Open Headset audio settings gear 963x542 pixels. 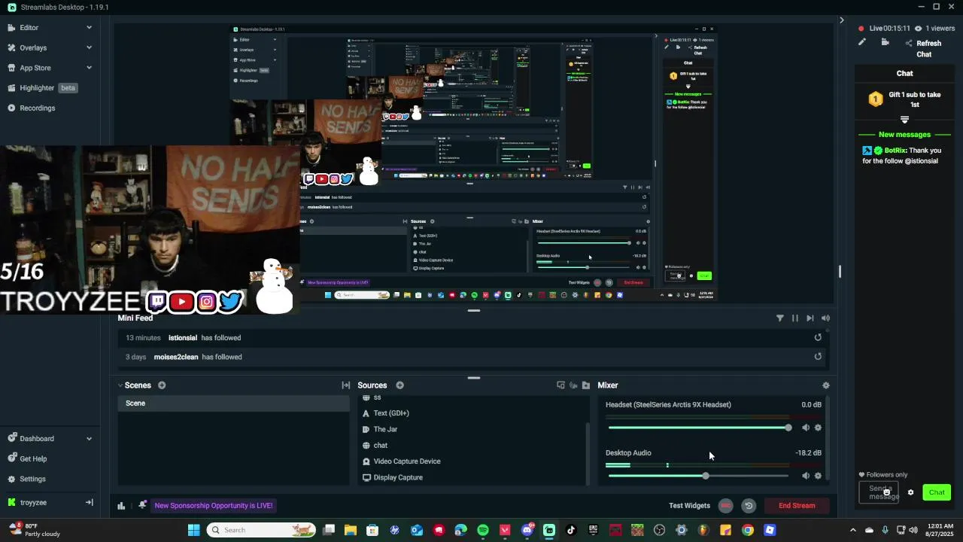pos(818,428)
